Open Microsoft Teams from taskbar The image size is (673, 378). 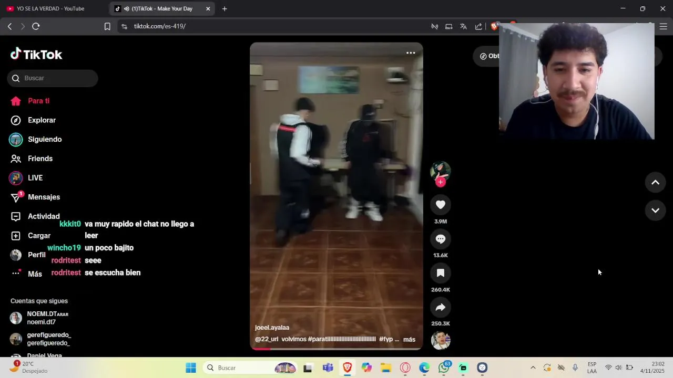pyautogui.click(x=328, y=367)
